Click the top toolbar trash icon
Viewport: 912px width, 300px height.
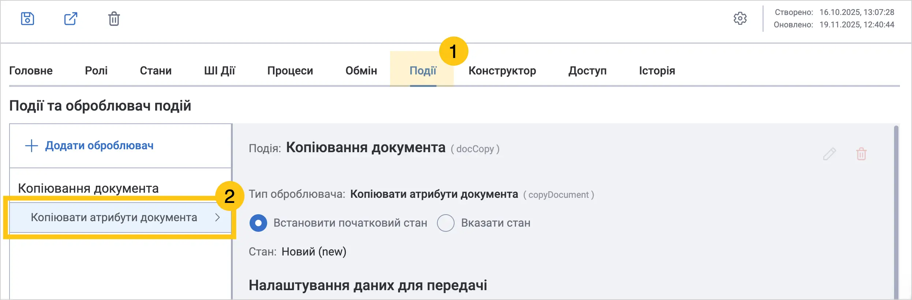click(114, 19)
